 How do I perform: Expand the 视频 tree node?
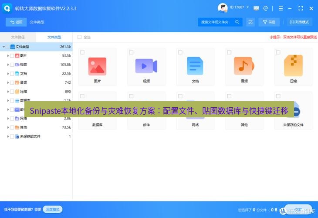click(x=8, y=65)
